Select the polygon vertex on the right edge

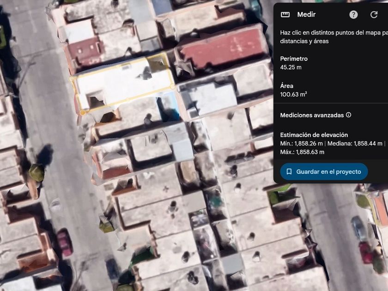point(172,86)
